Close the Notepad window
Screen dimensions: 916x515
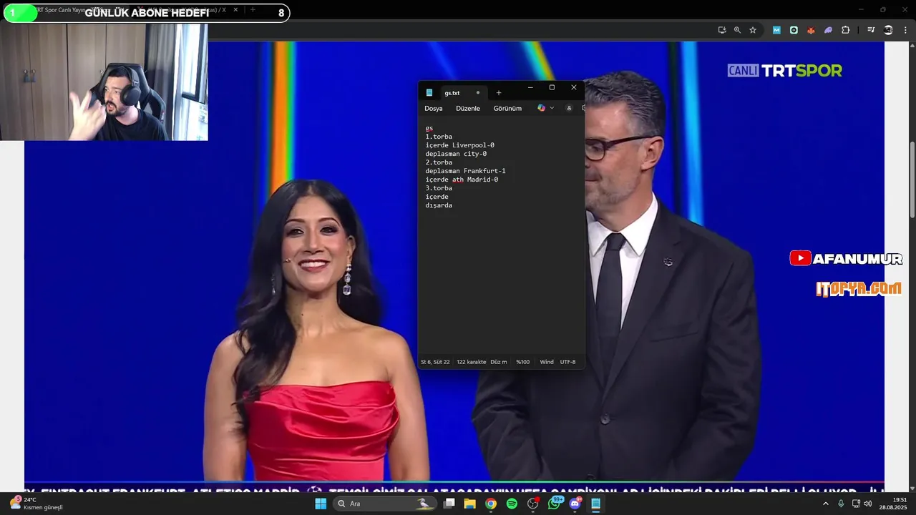click(573, 87)
